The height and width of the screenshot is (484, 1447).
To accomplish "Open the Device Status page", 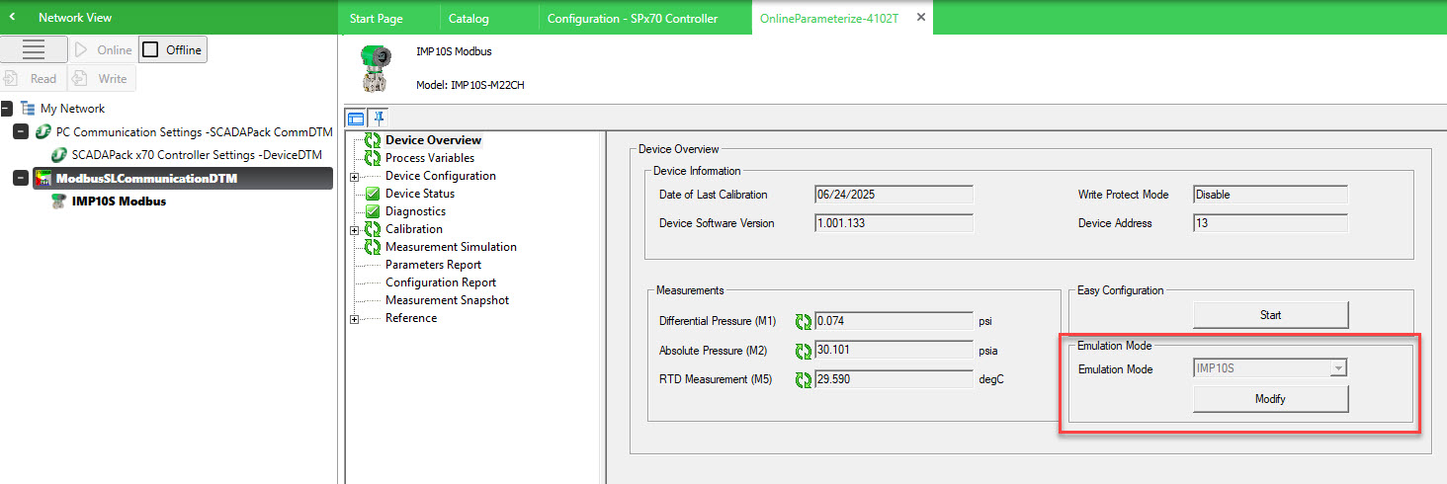I will [x=420, y=194].
